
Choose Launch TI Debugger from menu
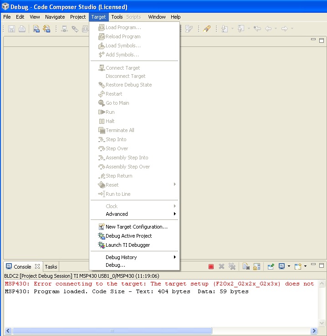(134, 245)
